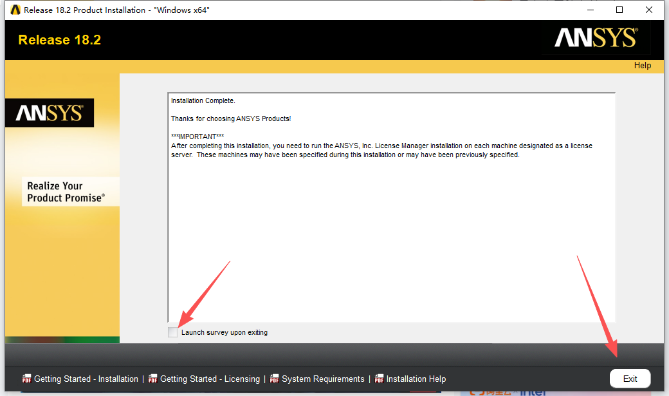Click the ANSYS logo in the black header
The width and height of the screenshot is (669, 396).
tap(596, 38)
